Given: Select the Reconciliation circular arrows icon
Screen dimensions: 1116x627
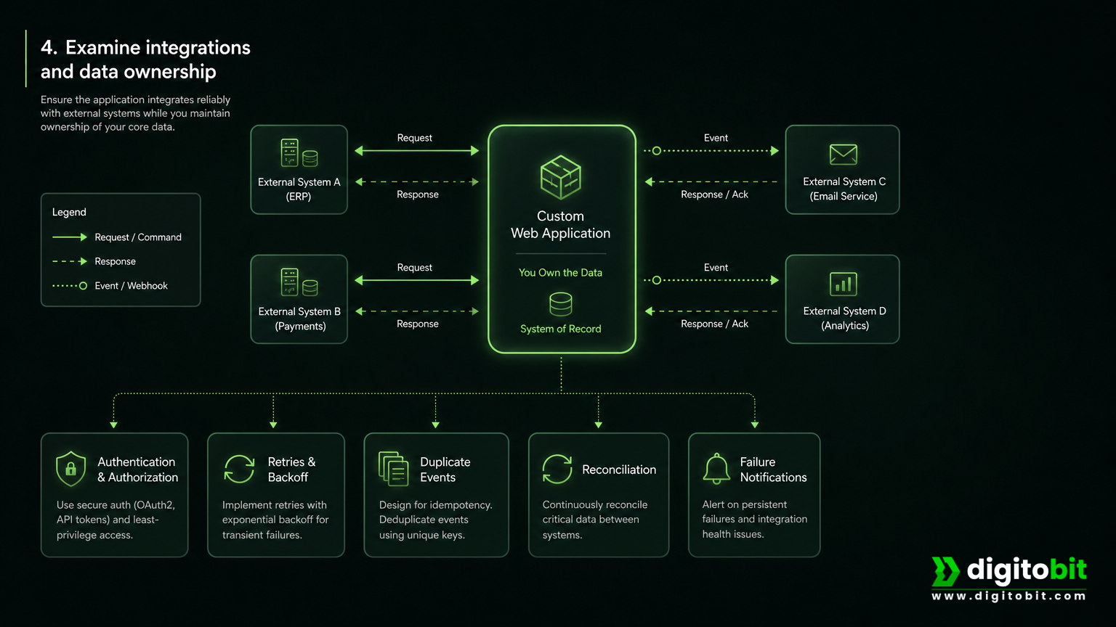Looking at the screenshot, I should click(557, 469).
